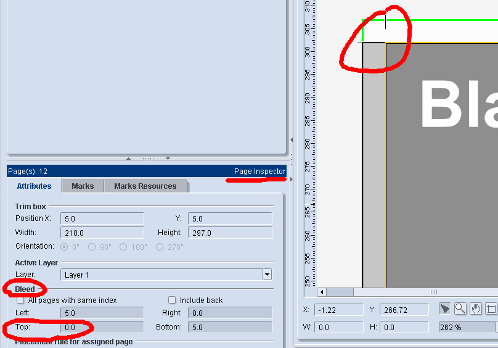The image size is (498, 348).
Task: Click the Active Layer section label
Action: tap(36, 263)
